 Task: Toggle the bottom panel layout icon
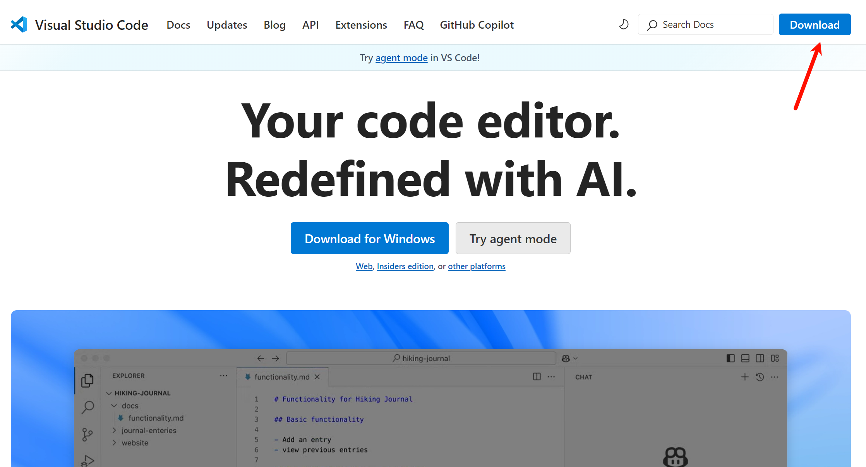click(x=745, y=358)
